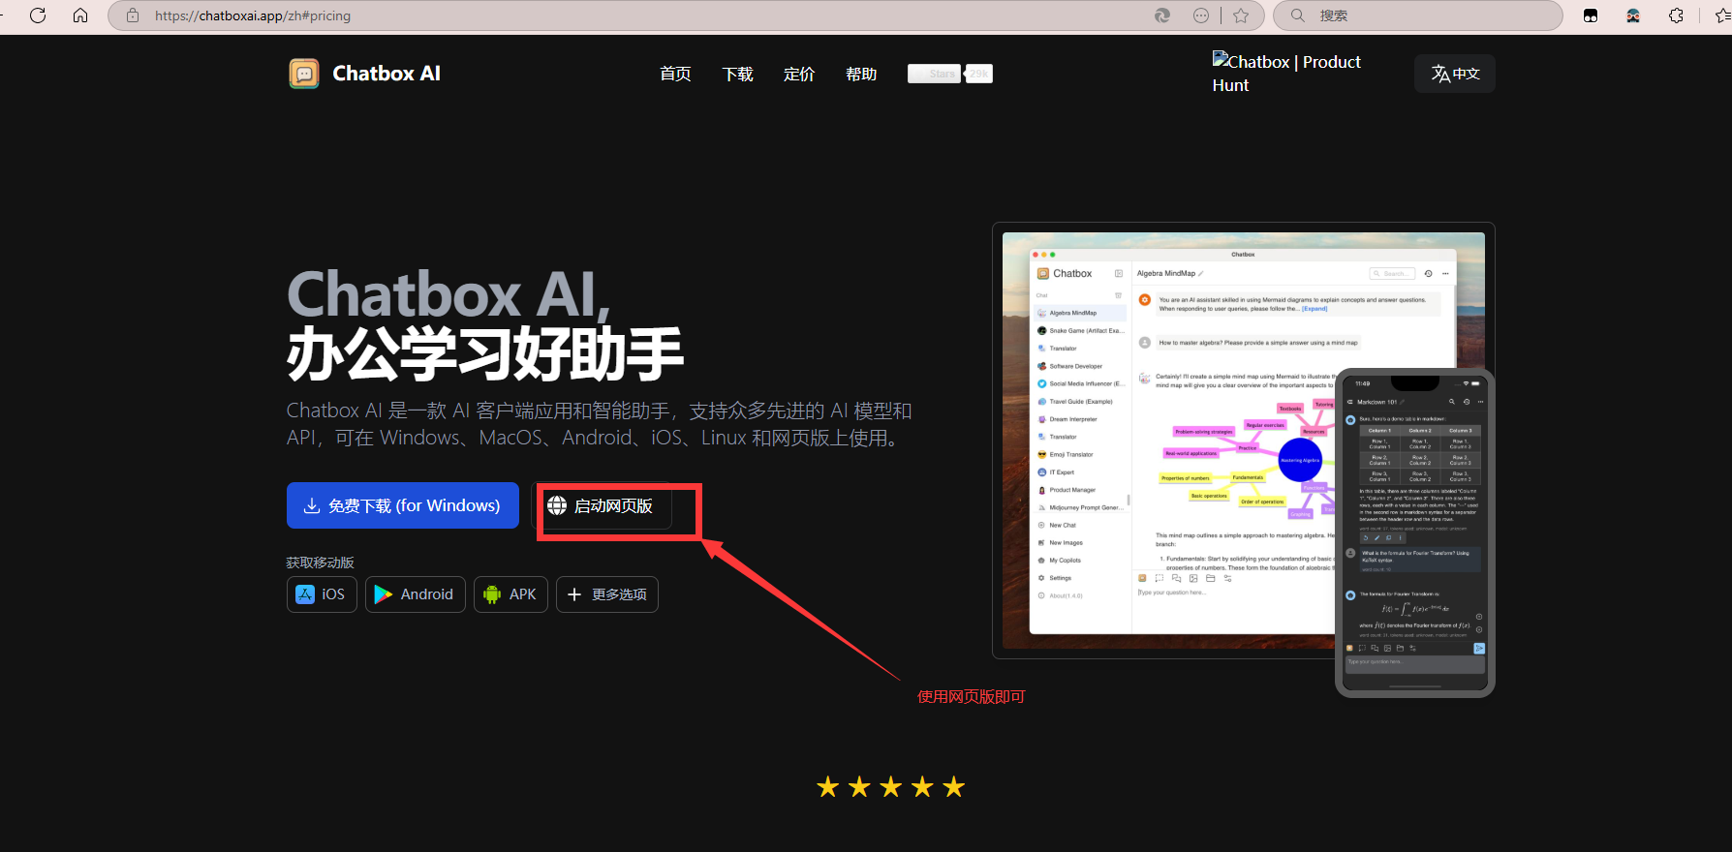The height and width of the screenshot is (852, 1732).
Task: Expand 更多选项 for more downloads
Action: [x=607, y=594]
